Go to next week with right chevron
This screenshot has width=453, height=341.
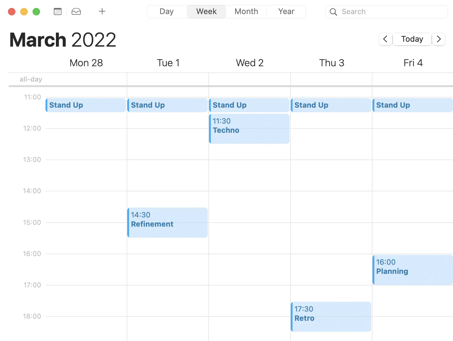[439, 39]
